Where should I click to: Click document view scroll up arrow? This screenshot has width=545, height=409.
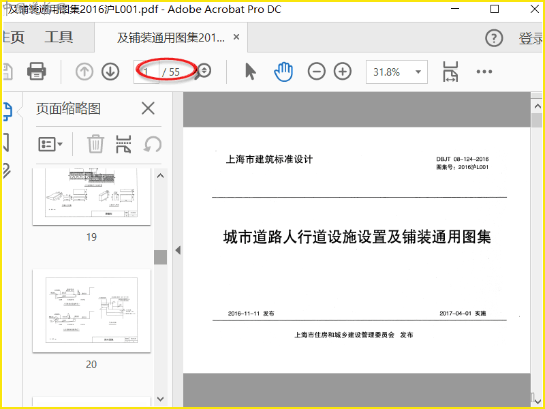click(538, 106)
